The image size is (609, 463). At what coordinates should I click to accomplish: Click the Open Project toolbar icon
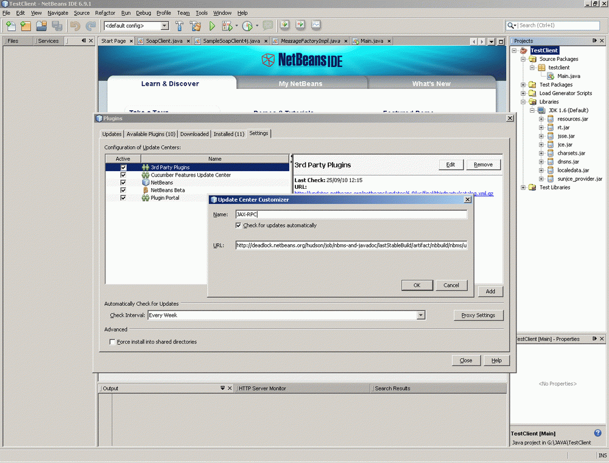(41, 26)
